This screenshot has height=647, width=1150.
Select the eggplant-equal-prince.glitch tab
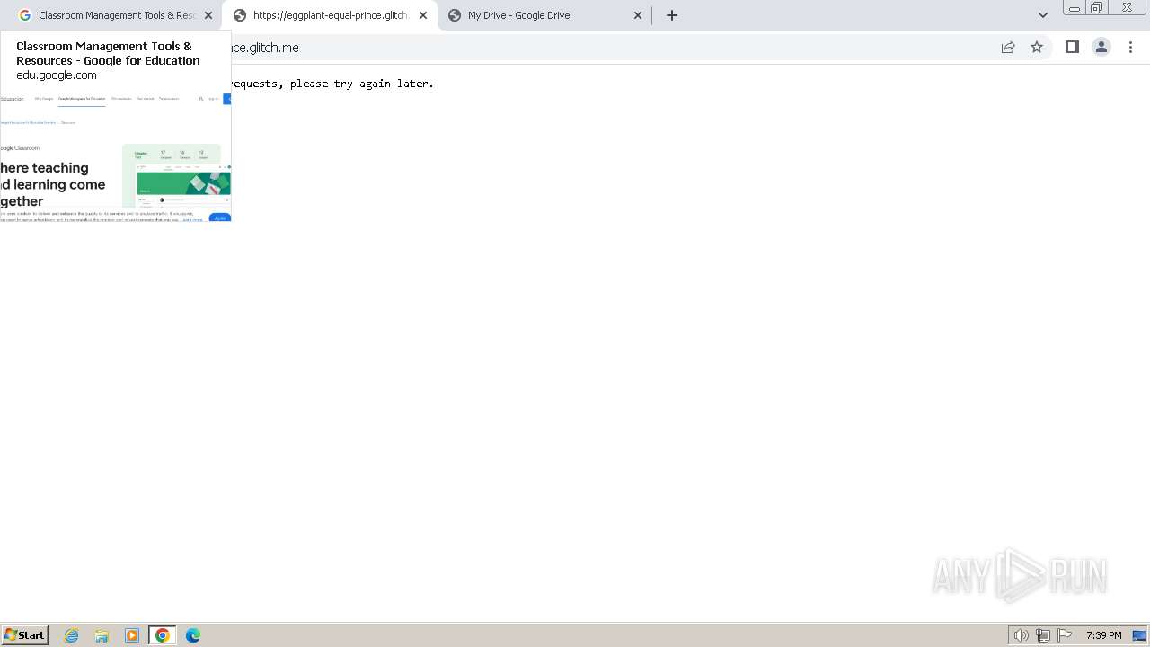tap(330, 15)
